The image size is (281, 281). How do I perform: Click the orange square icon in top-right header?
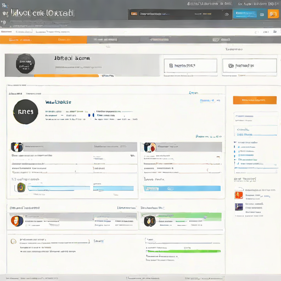[x=273, y=14]
